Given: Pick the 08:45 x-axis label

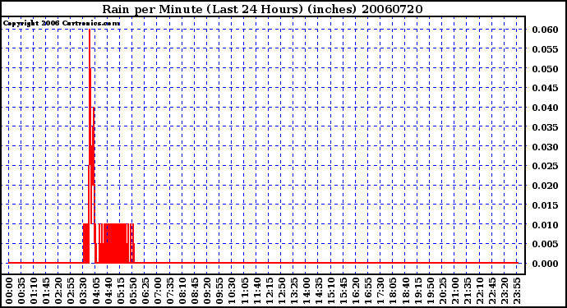Looking at the screenshot, I should click(195, 291).
